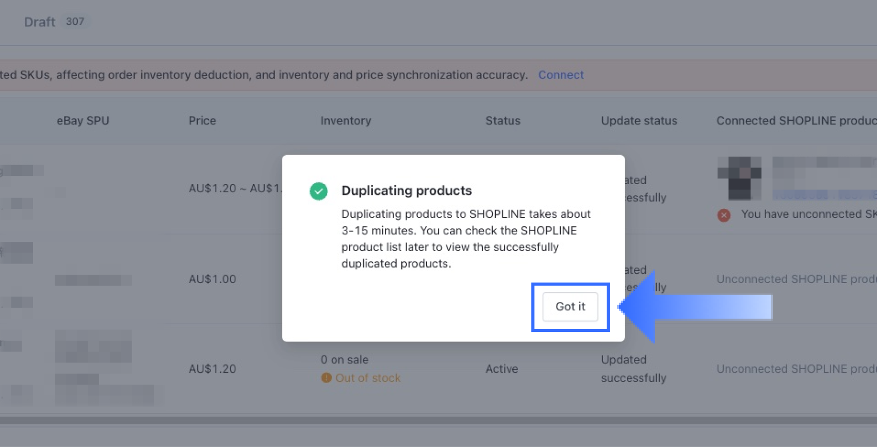Image resolution: width=877 pixels, height=447 pixels.
Task: Click the Inventory column header
Action: coord(346,121)
